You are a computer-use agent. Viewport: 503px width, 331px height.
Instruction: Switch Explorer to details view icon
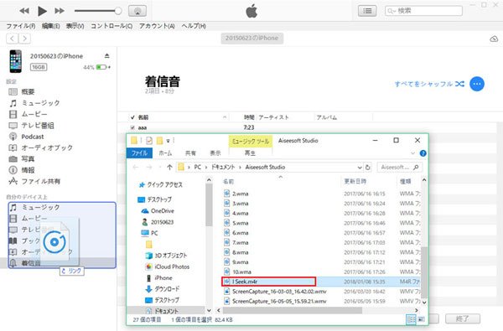(411, 319)
